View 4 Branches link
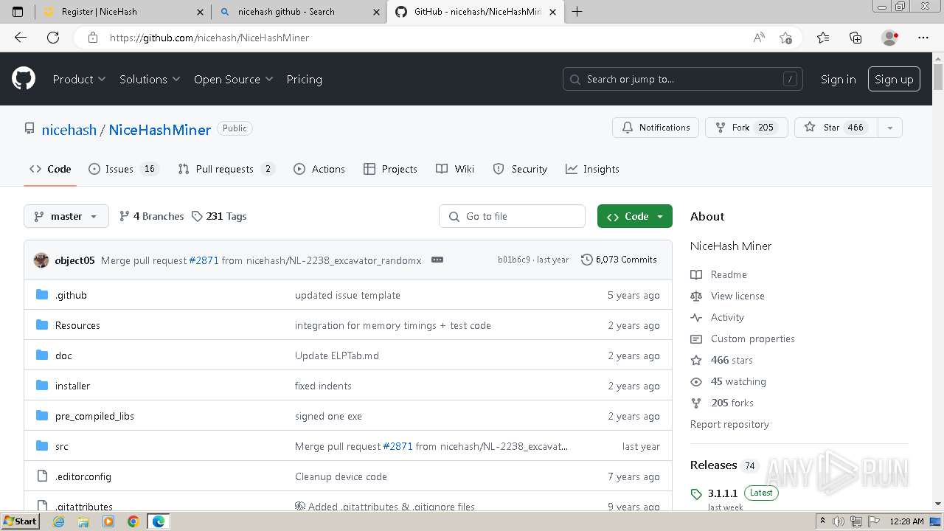This screenshot has height=531, width=944. [151, 216]
